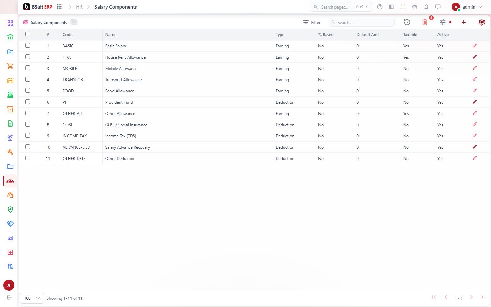Select the HRA row checkbox

[28, 57]
